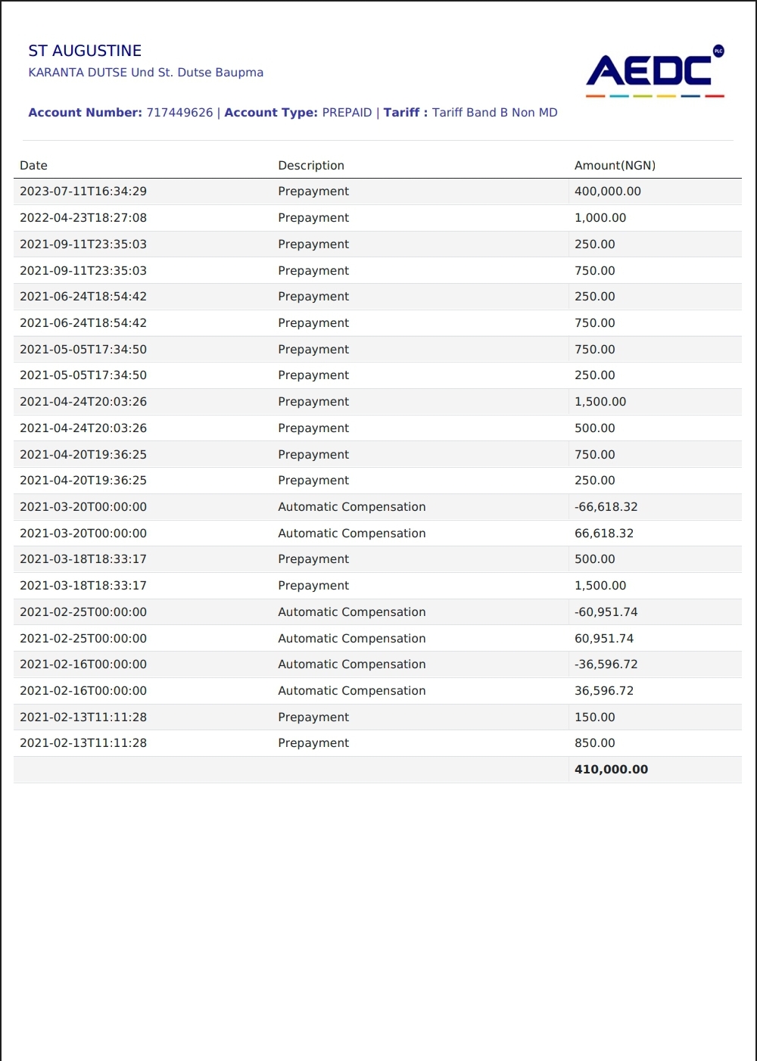757x1061 pixels.
Task: Select the 400,000.00 prepayment amount
Action: 607,191
